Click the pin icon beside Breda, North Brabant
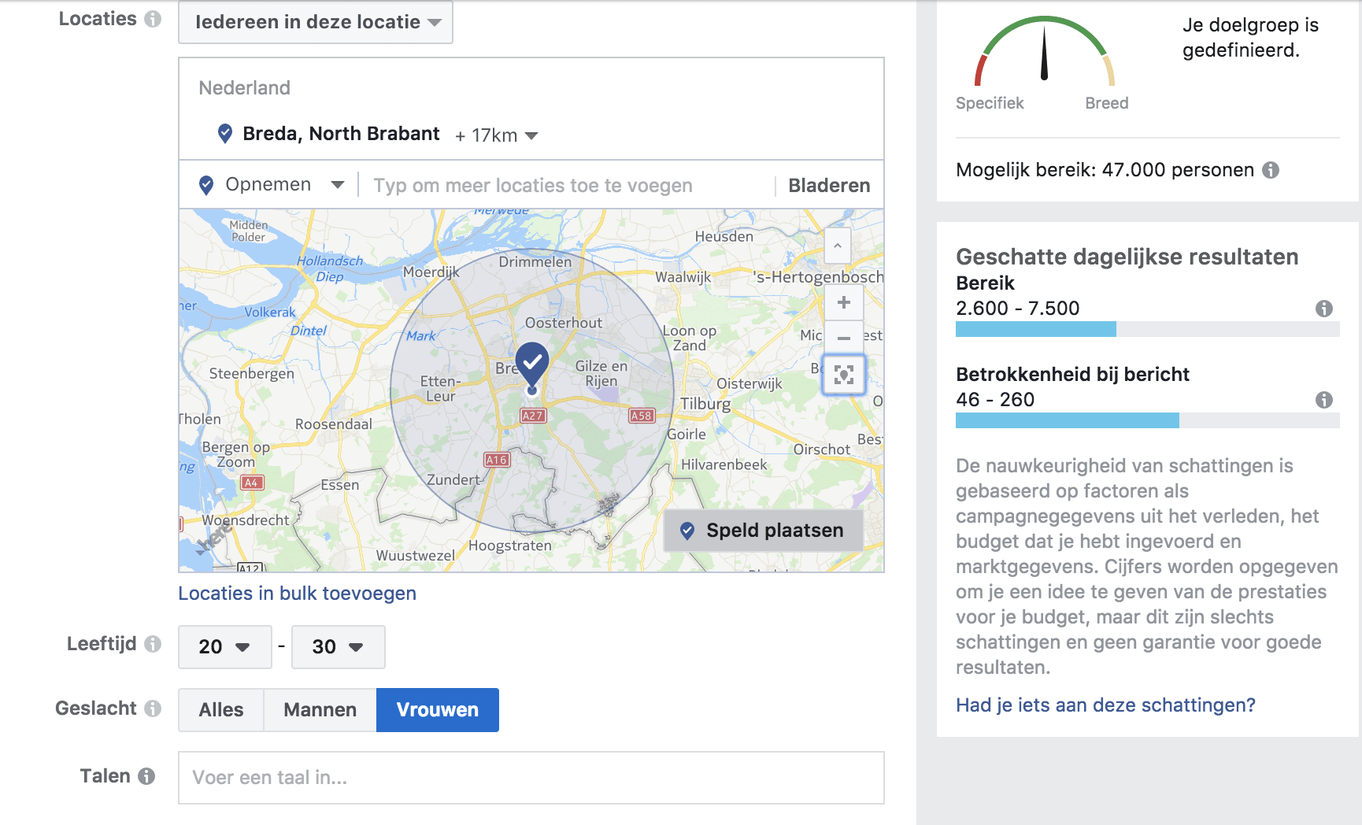This screenshot has width=1362, height=825. pos(225,134)
